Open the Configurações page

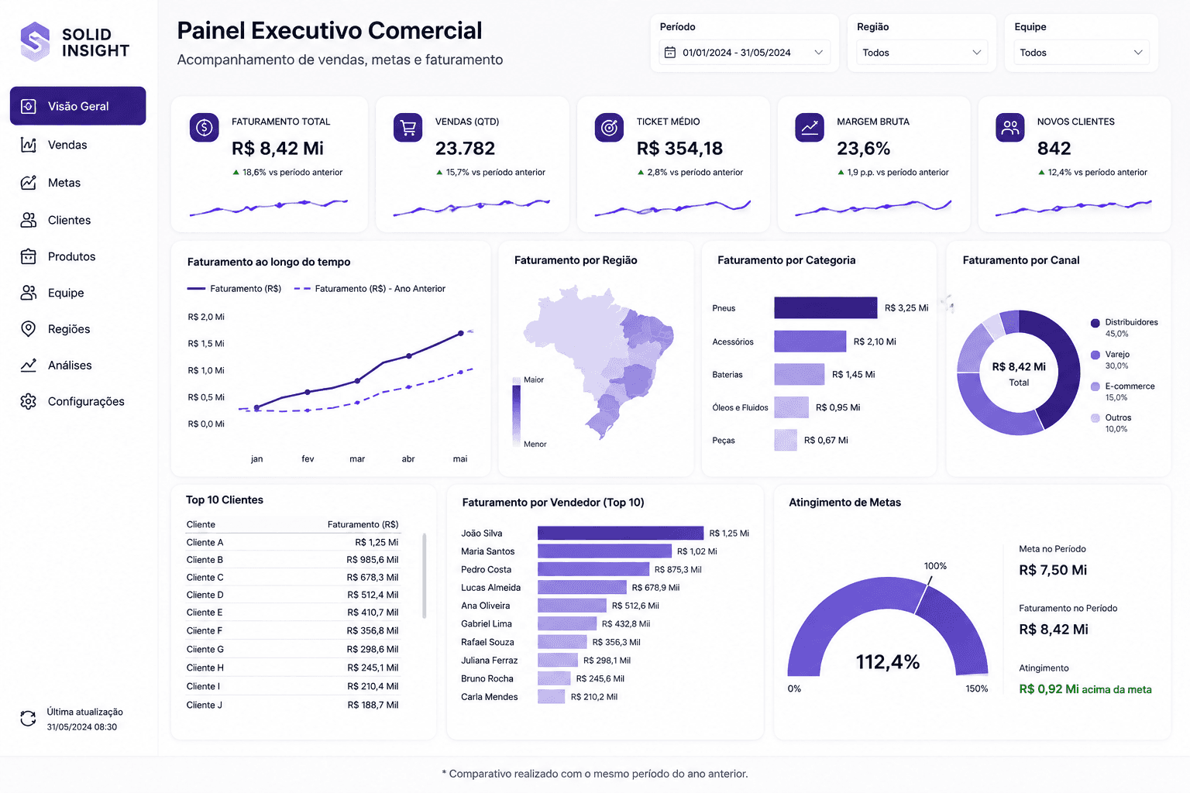coord(86,401)
